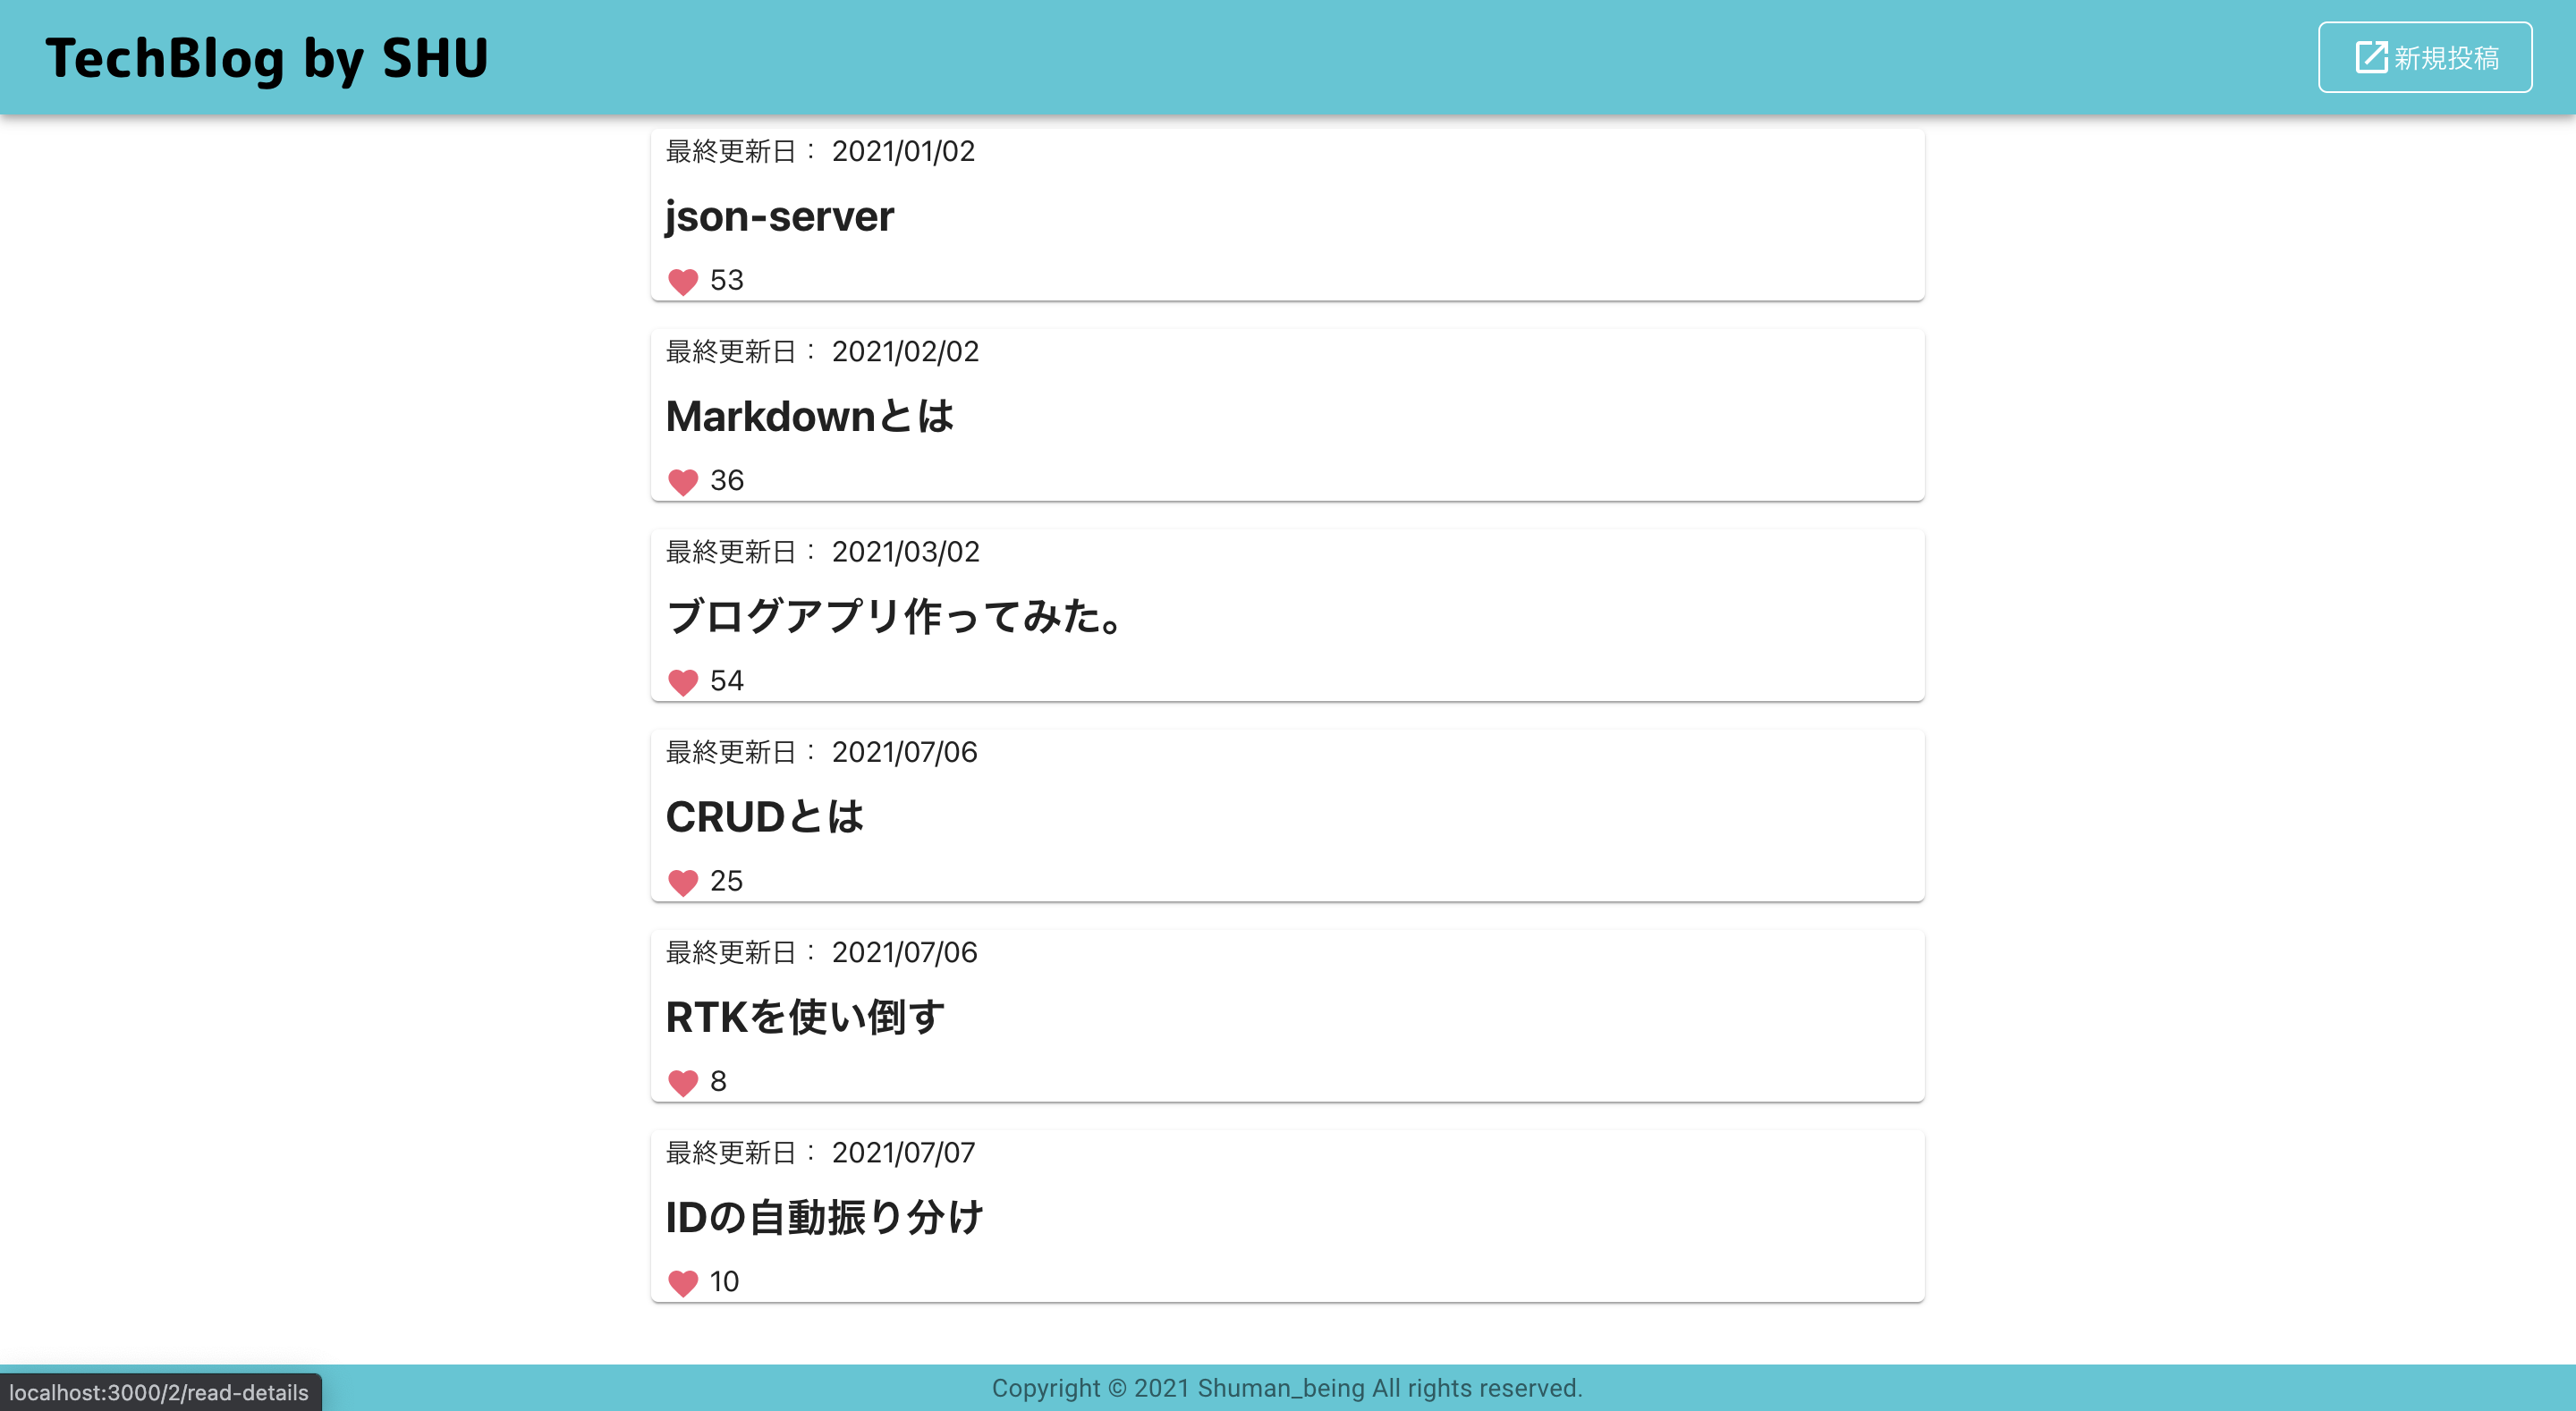Viewport: 2576px width, 1411px height.
Task: Open the json-server article
Action: click(x=780, y=216)
